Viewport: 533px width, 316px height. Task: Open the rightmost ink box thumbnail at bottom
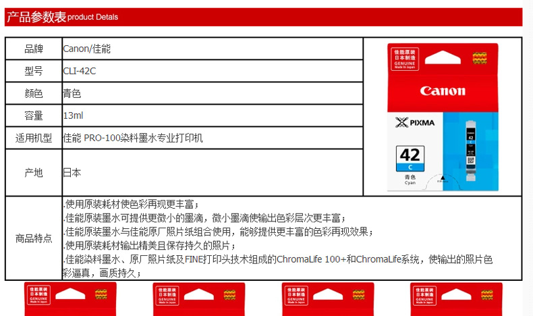pos(456,299)
